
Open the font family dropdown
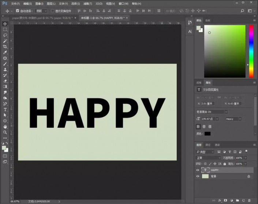(212, 112)
